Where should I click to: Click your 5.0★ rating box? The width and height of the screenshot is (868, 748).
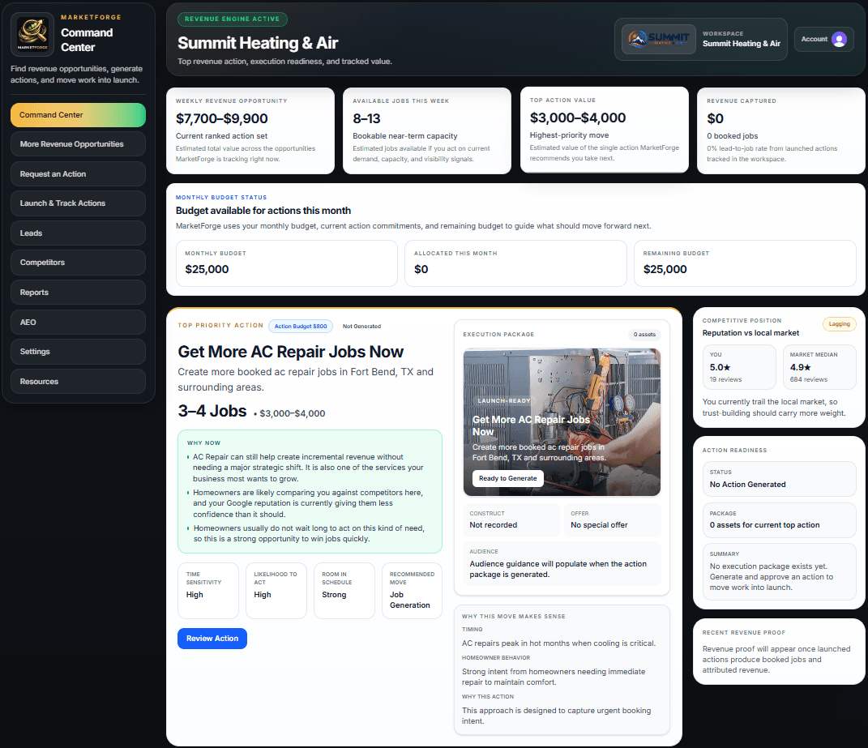pyautogui.click(x=739, y=367)
